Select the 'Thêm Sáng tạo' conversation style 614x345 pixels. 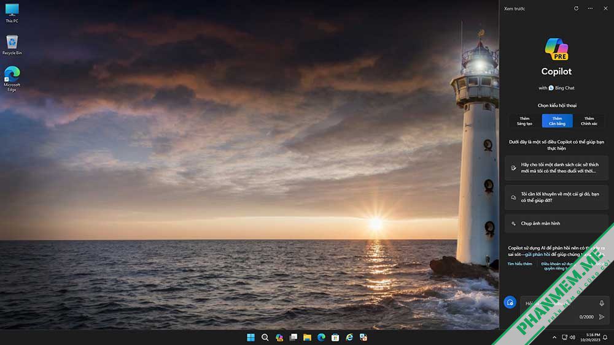click(x=524, y=121)
